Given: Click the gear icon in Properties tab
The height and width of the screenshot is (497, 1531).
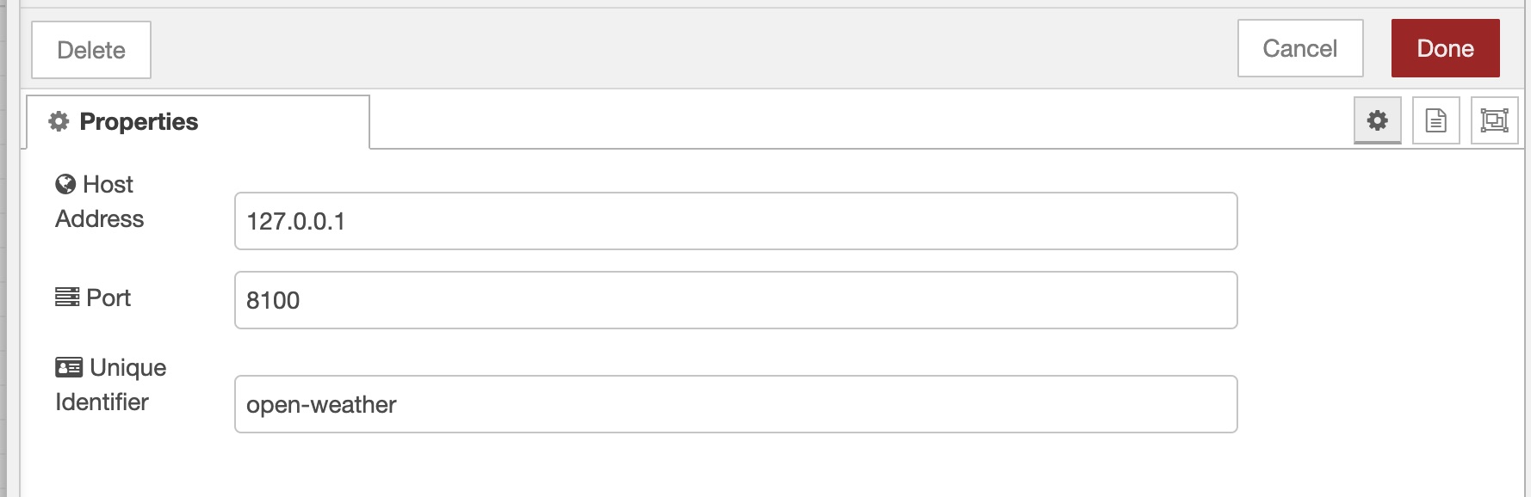Looking at the screenshot, I should tap(59, 121).
